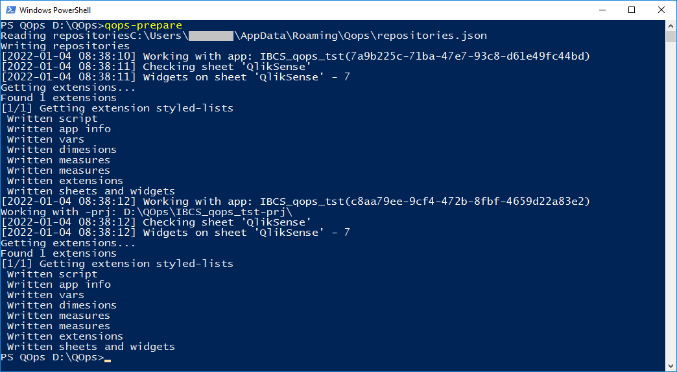Click the Windows PowerShell title text
This screenshot has height=372, width=677.
[x=55, y=10]
